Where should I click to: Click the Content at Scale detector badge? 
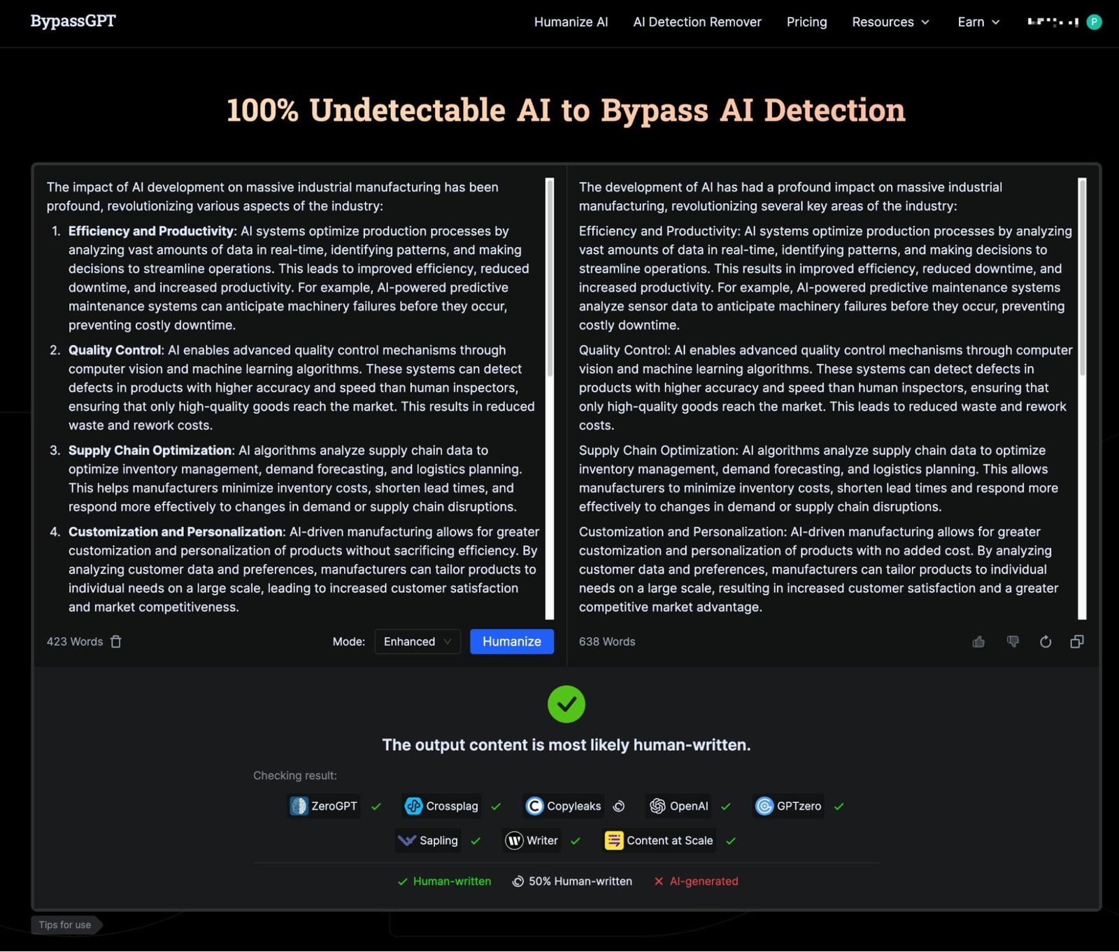pyautogui.click(x=660, y=840)
